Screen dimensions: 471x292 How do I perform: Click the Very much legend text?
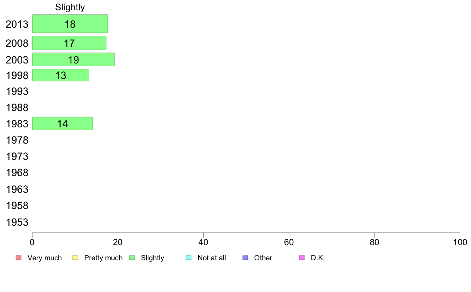pos(44,258)
